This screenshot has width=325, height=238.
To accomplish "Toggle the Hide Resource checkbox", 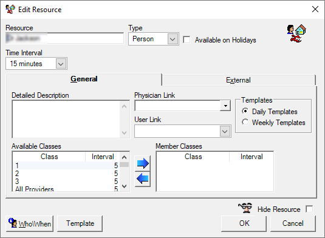I will click(309, 209).
